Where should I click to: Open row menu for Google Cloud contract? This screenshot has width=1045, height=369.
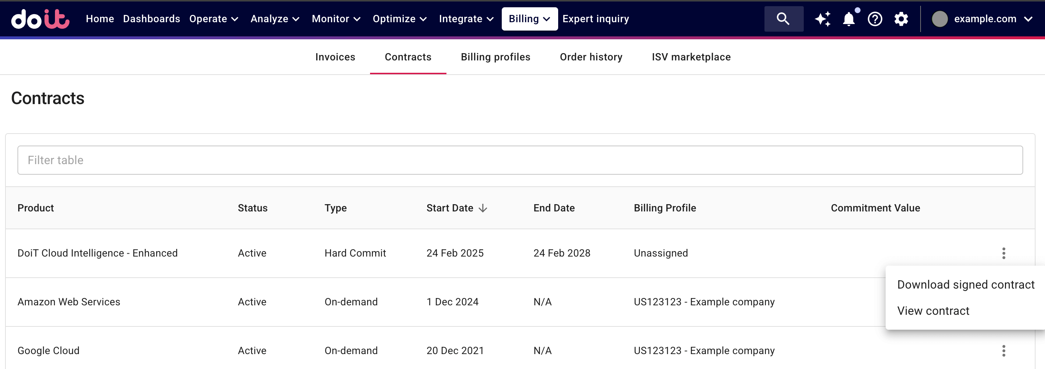pos(1004,350)
